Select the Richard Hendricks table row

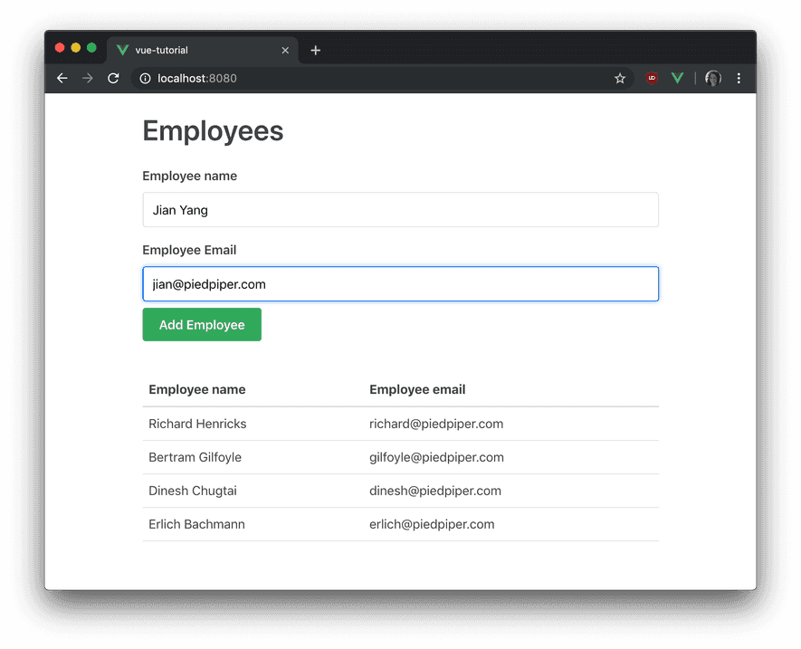pos(197,424)
